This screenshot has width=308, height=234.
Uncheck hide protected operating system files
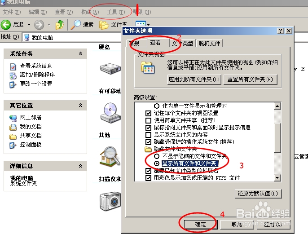[x=148, y=142]
